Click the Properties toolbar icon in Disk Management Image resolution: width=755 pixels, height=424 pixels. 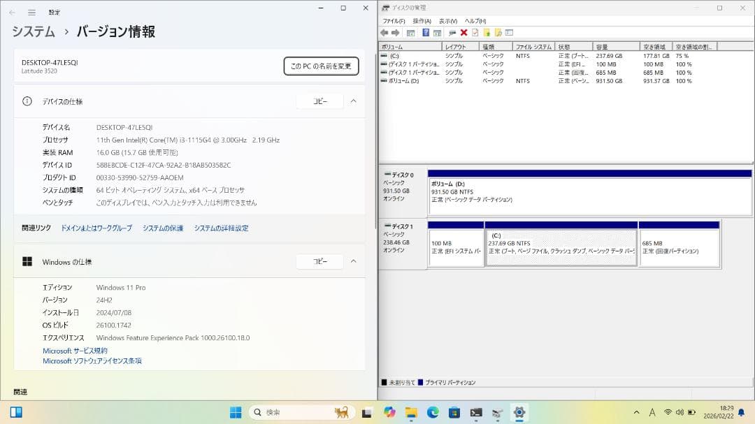452,32
